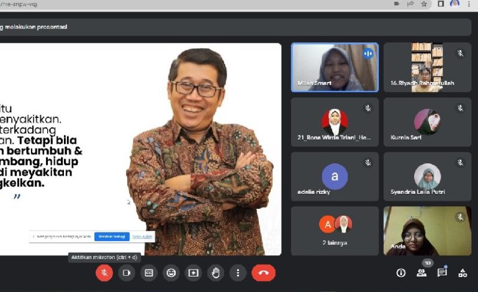Select your own 'Anda' video tile
478x292 pixels.
tap(427, 230)
